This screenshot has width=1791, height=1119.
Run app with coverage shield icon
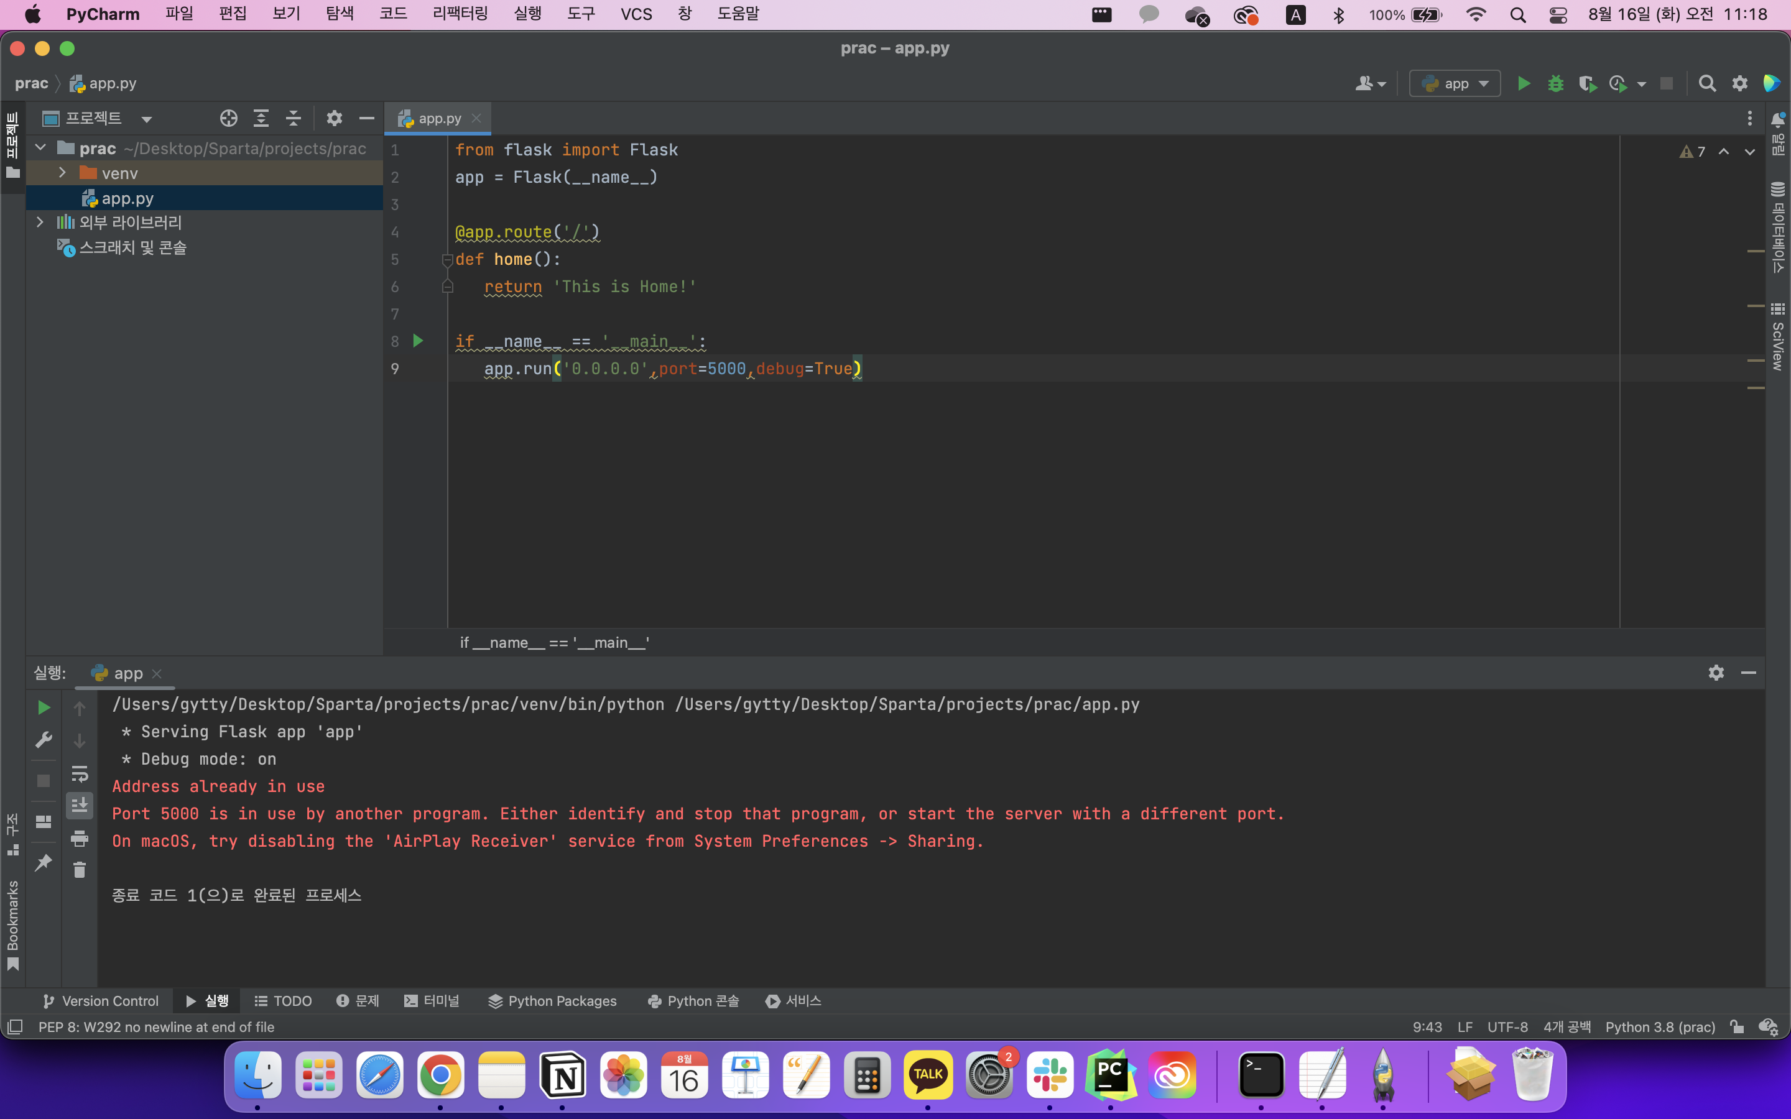pyautogui.click(x=1587, y=84)
